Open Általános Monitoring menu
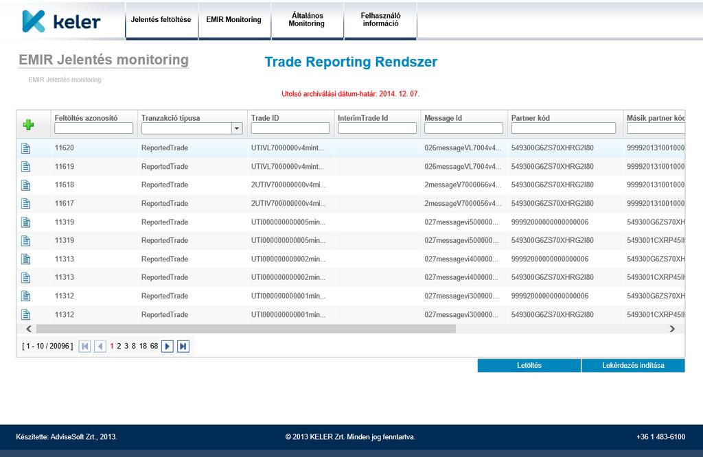The height and width of the screenshot is (457, 703). coord(307,20)
